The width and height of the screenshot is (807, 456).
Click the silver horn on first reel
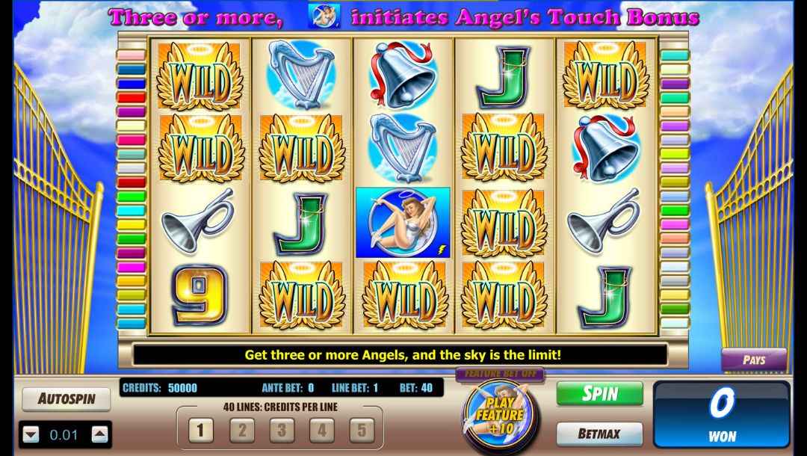(x=197, y=221)
